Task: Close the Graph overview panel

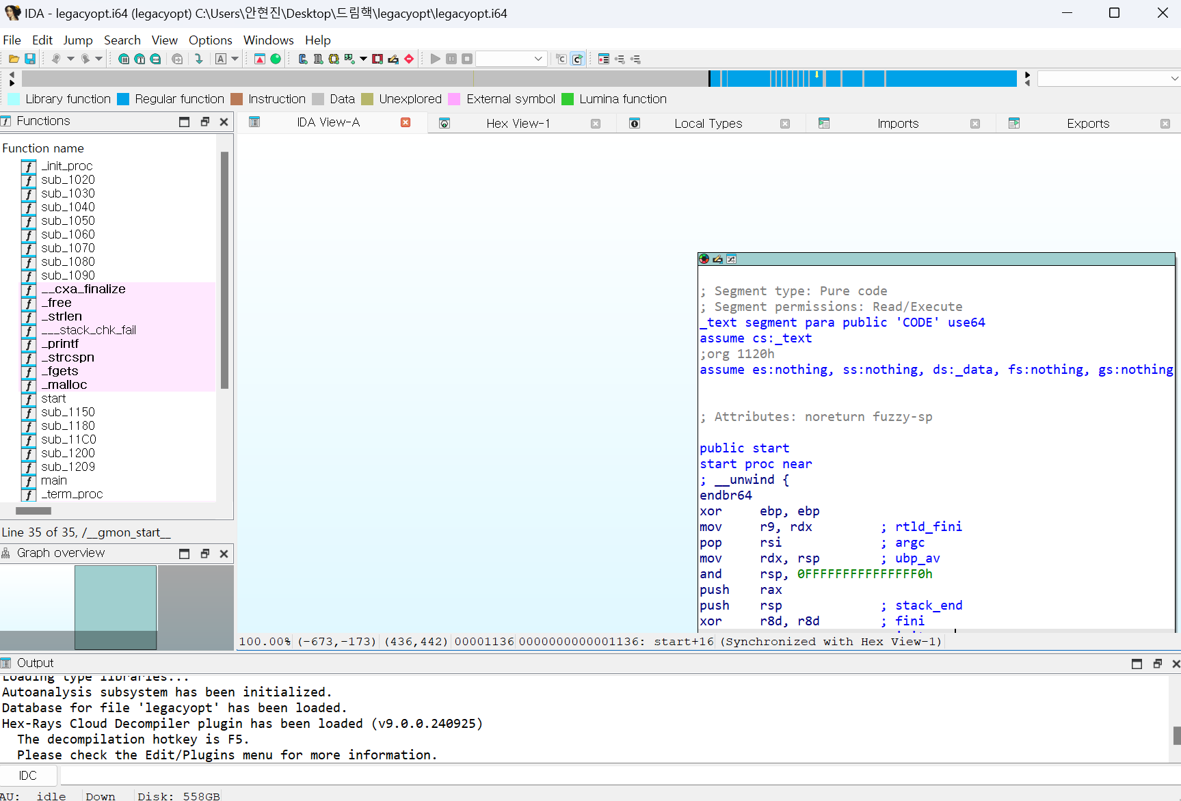Action: pos(224,554)
